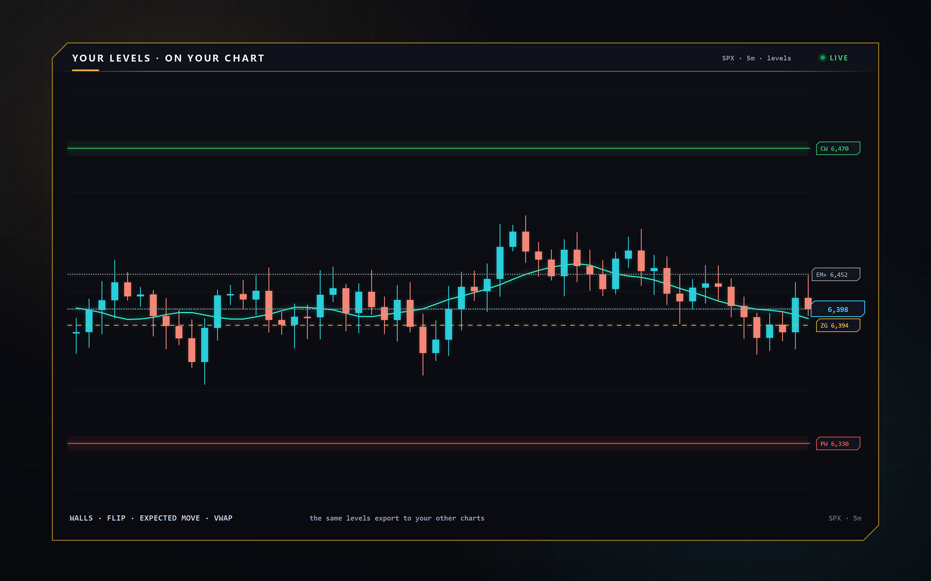Click the SPX · 5m · levels header text
Screen dimensions: 931x581
pyautogui.click(x=756, y=58)
